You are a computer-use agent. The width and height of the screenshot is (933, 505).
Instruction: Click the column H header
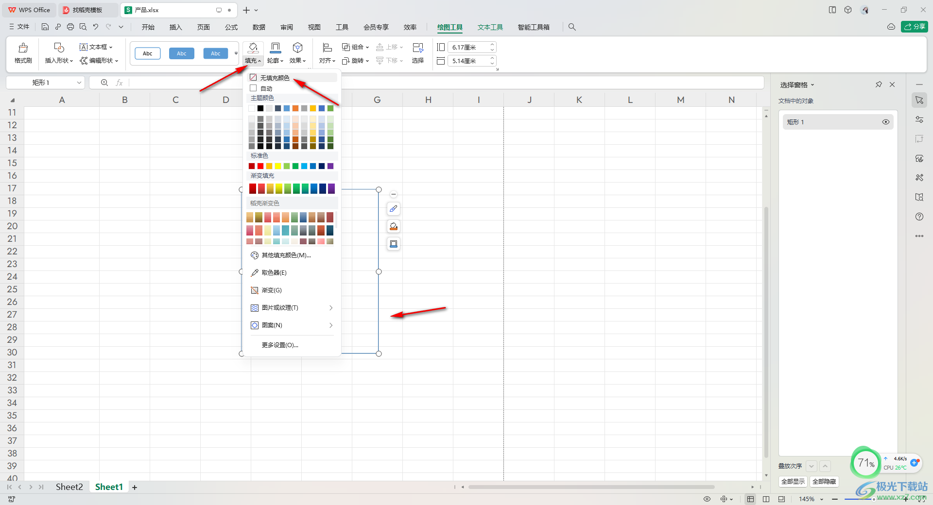428,100
